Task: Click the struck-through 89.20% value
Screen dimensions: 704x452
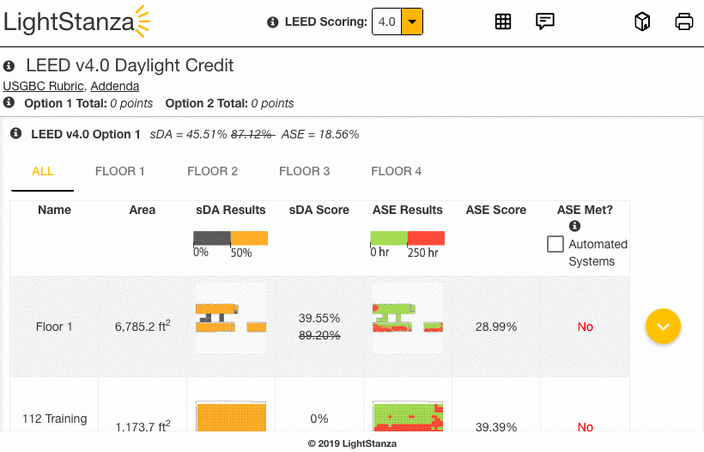Action: pyautogui.click(x=319, y=335)
